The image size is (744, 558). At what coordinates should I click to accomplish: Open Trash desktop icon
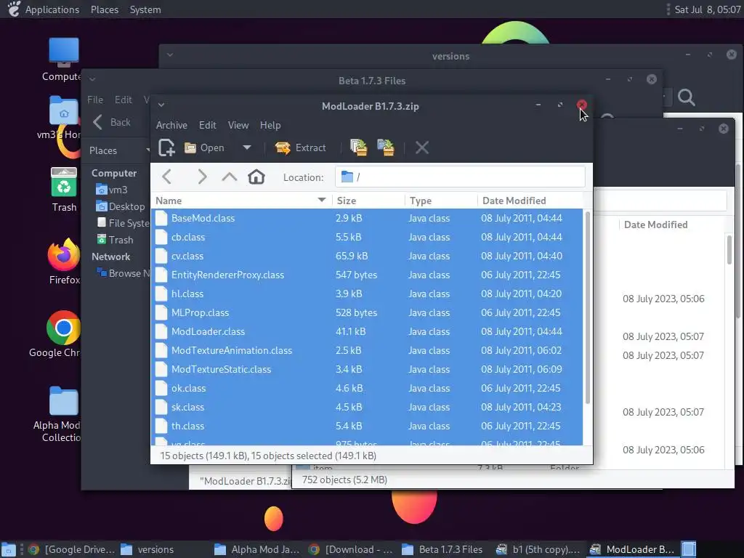tap(64, 190)
